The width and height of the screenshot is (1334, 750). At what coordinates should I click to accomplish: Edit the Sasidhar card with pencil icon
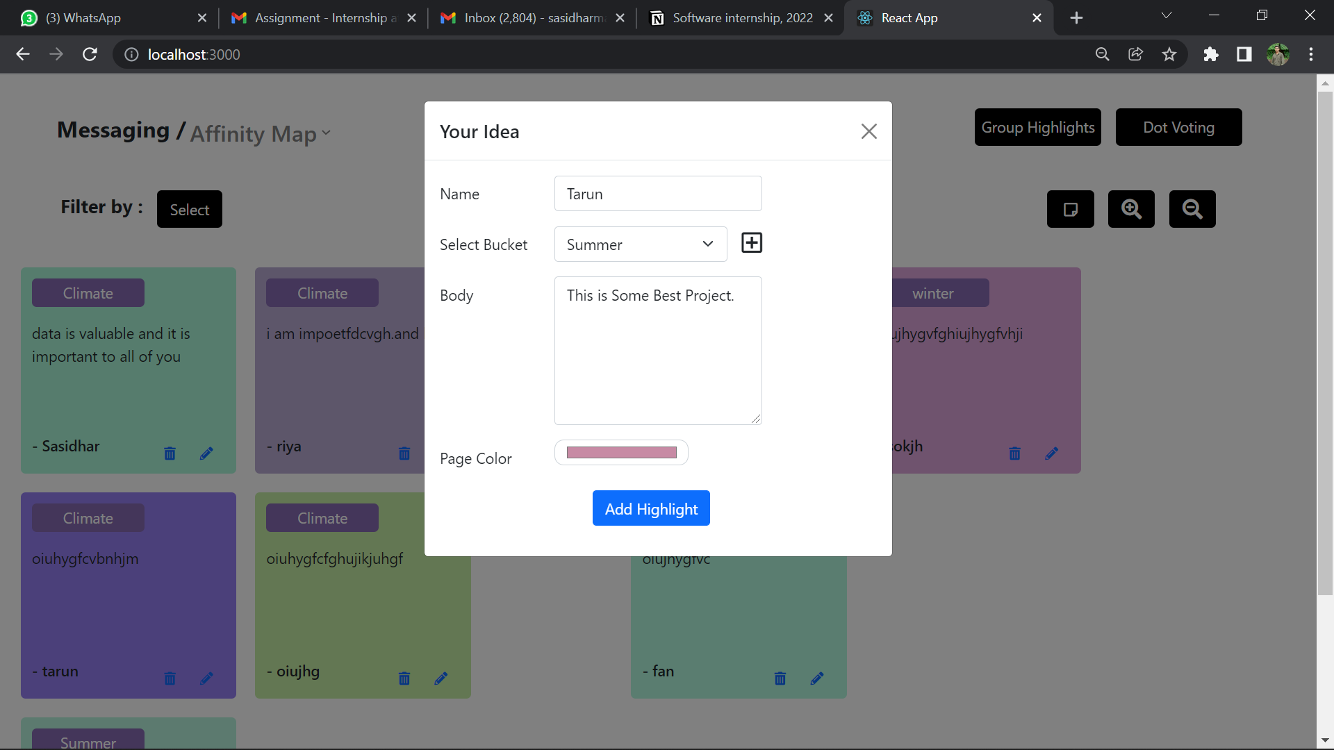tap(206, 453)
